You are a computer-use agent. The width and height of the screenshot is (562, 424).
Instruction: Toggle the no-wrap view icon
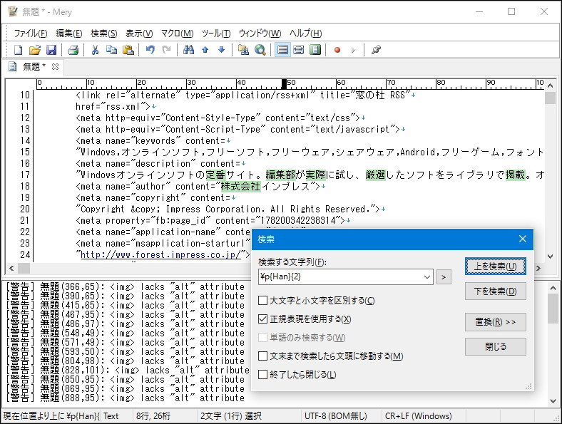282,50
